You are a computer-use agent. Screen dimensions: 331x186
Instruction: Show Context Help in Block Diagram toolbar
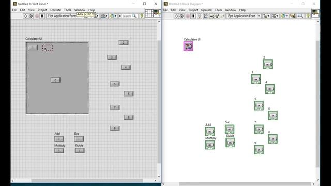(x=308, y=16)
